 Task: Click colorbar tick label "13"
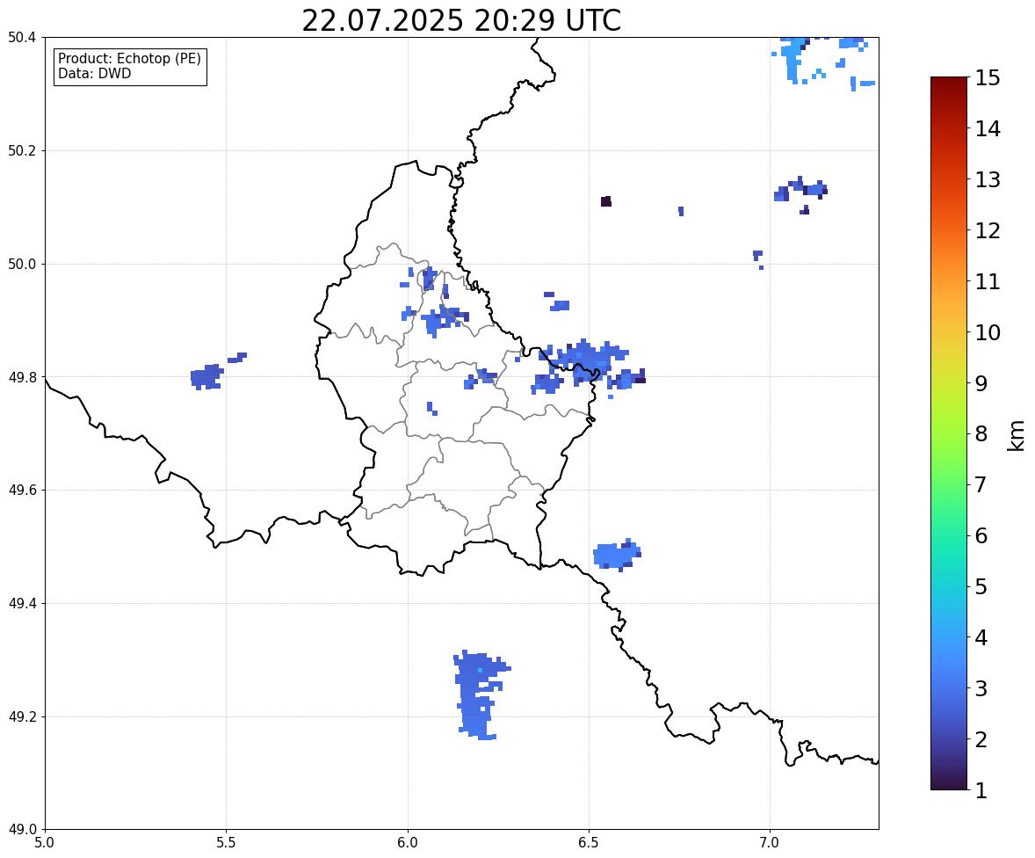click(x=988, y=179)
